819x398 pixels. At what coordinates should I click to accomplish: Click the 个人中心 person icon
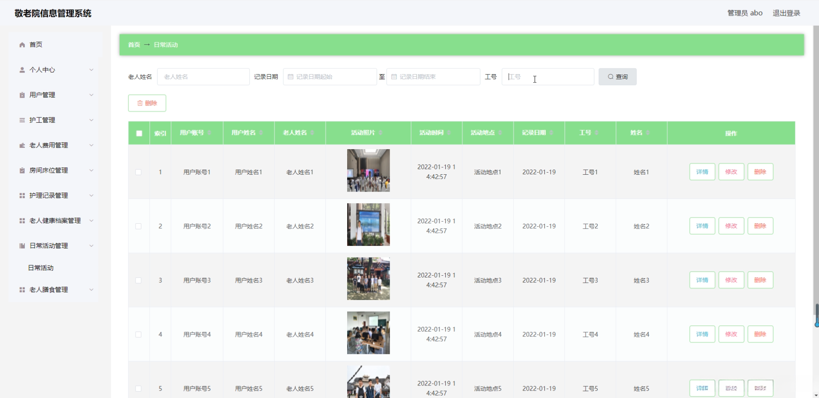point(22,70)
